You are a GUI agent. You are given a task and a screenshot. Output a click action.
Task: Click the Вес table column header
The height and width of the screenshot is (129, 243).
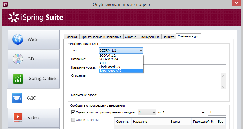[221, 122]
